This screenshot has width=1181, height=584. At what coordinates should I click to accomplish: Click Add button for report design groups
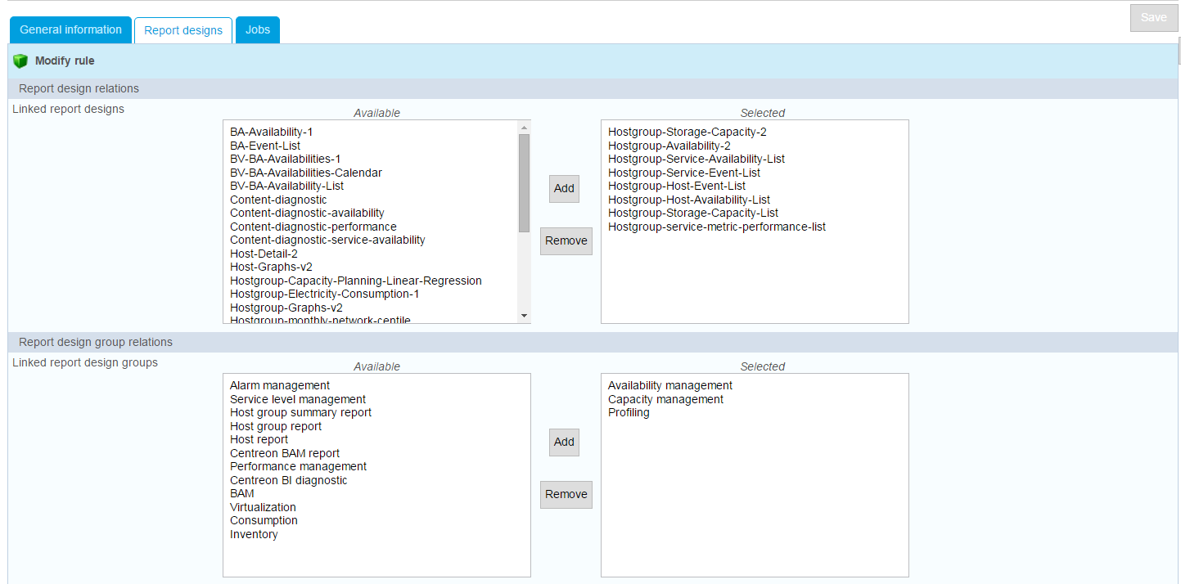coord(564,442)
